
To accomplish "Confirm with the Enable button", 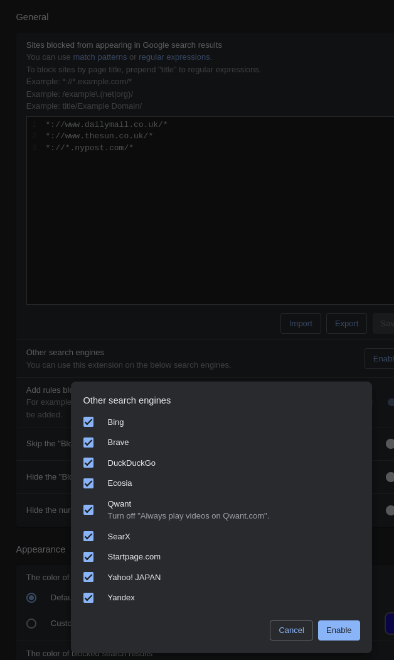I will tap(339, 630).
